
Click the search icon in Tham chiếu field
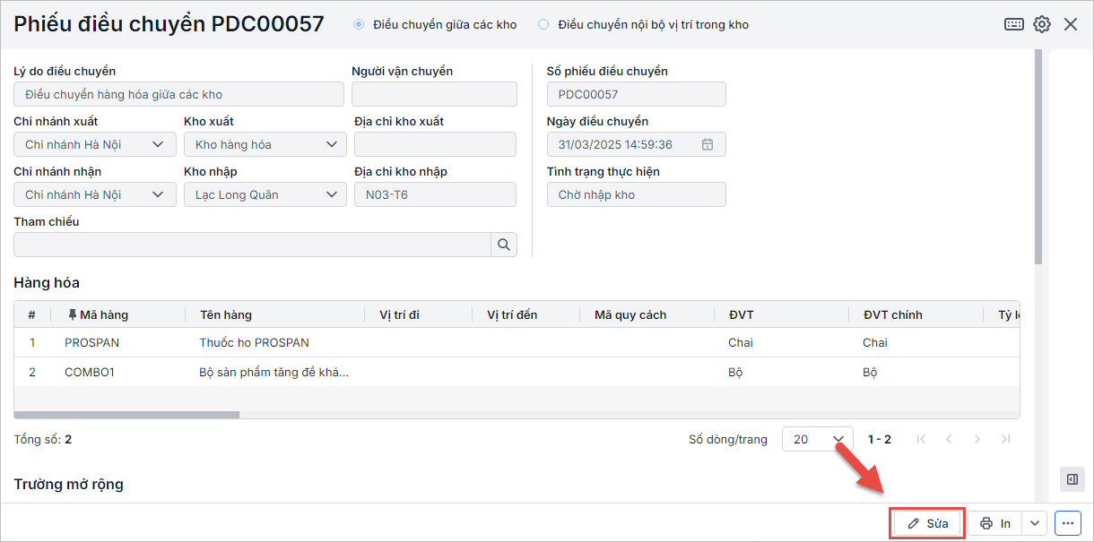[504, 245]
